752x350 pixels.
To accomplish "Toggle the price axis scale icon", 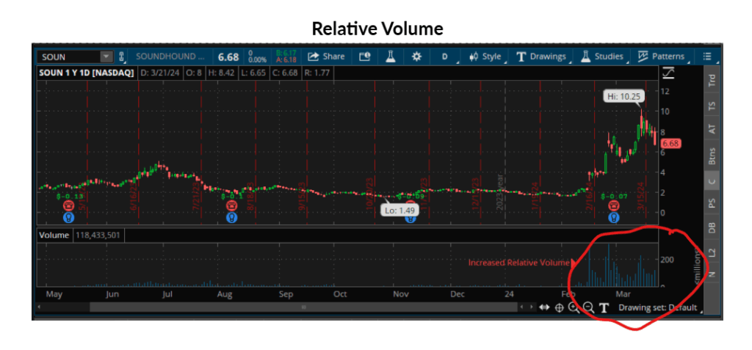I will click(668, 72).
